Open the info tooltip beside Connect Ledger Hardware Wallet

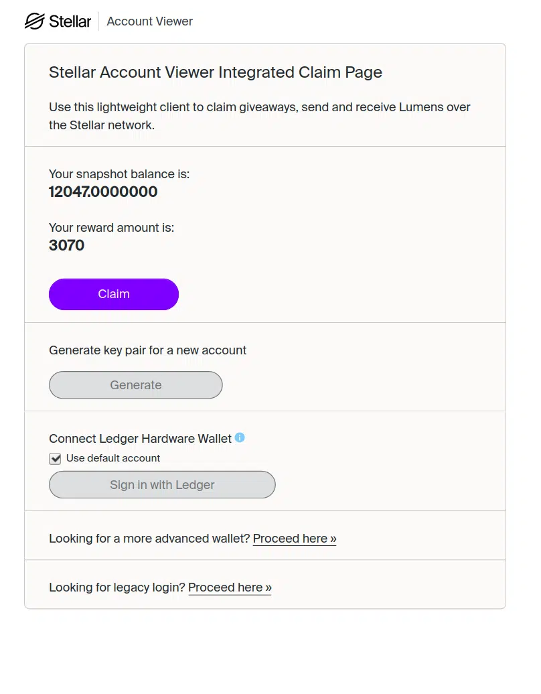pos(240,437)
